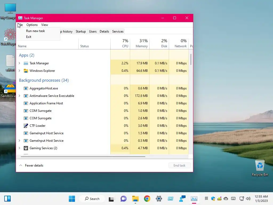The width and height of the screenshot is (273, 205).
Task: Click the taskbar Search box
Action: pos(92,199)
